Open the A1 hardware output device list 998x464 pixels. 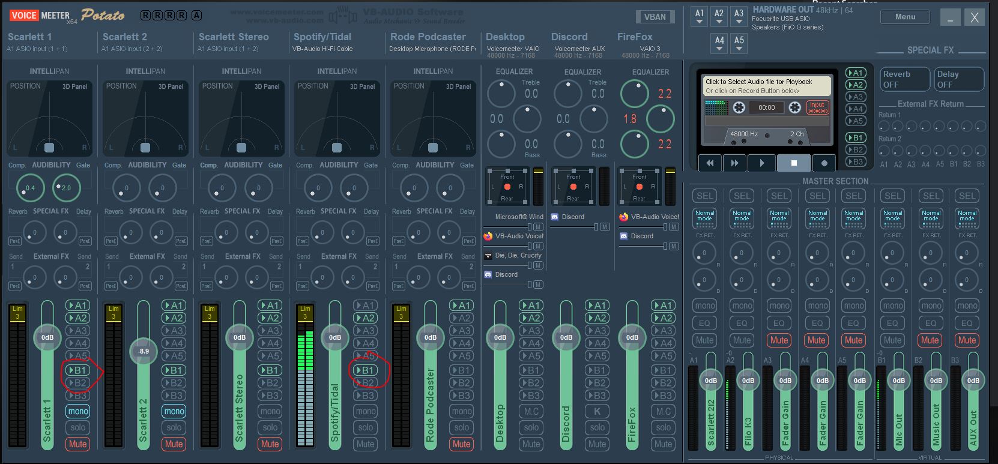[700, 16]
